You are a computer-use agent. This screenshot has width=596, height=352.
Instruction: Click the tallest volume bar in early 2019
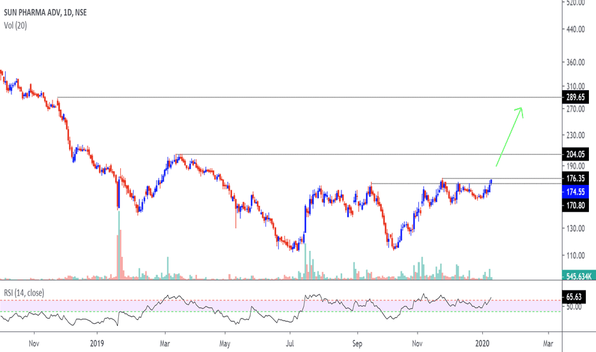(x=119, y=245)
